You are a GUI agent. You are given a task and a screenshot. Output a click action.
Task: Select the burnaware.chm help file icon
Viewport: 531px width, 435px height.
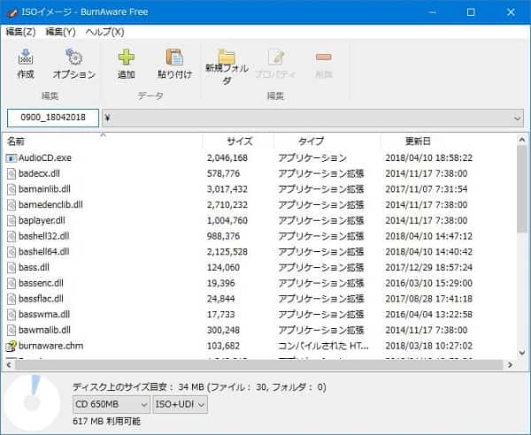coord(12,346)
